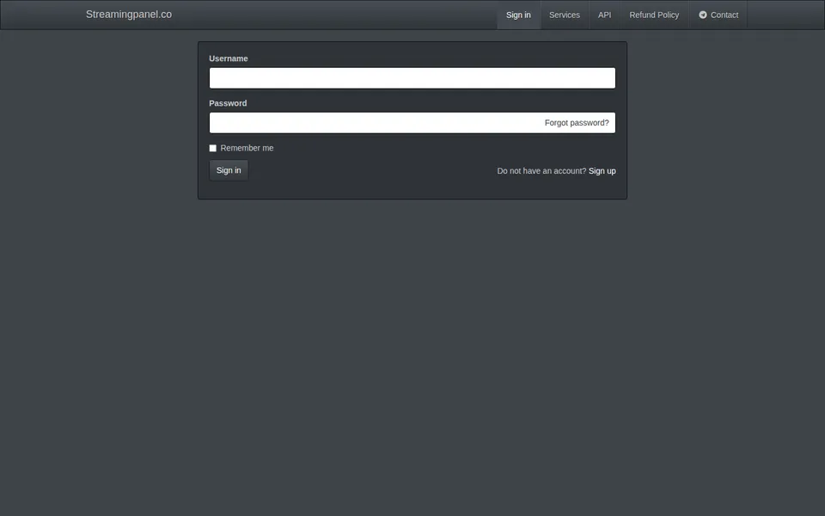This screenshot has height=516, width=825.
Task: Follow the Sign up link
Action: pos(602,170)
